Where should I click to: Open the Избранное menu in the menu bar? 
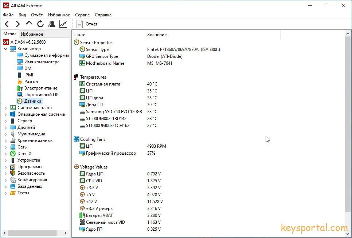(59, 15)
